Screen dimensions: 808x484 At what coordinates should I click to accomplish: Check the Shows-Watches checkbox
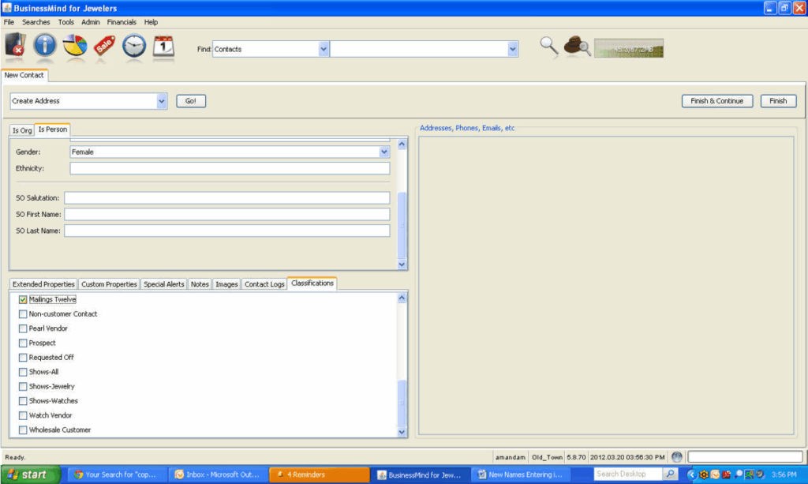click(x=23, y=400)
